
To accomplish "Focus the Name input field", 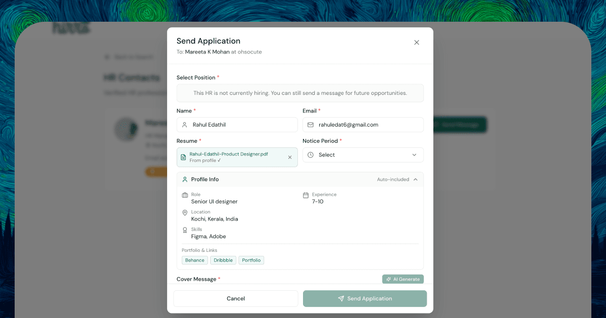I will click(x=242, y=125).
